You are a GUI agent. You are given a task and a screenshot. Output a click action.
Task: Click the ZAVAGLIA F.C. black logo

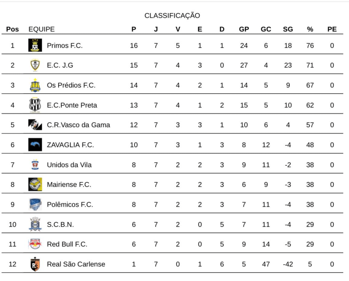[x=35, y=144]
